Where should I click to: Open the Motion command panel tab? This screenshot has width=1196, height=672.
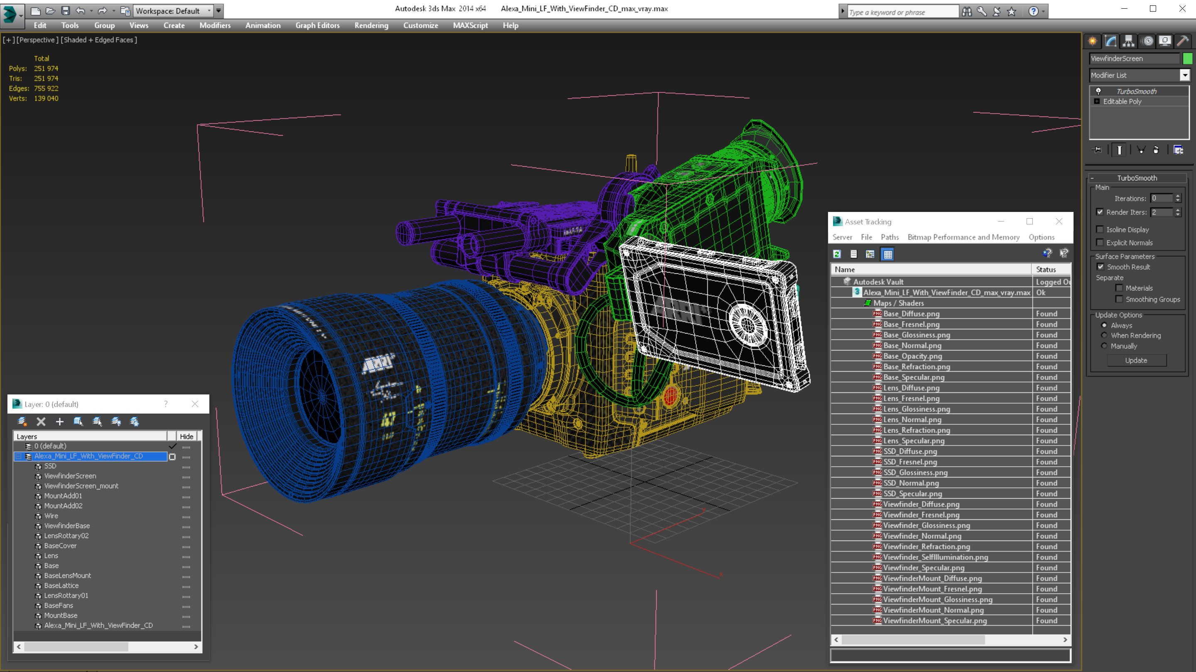coord(1147,41)
